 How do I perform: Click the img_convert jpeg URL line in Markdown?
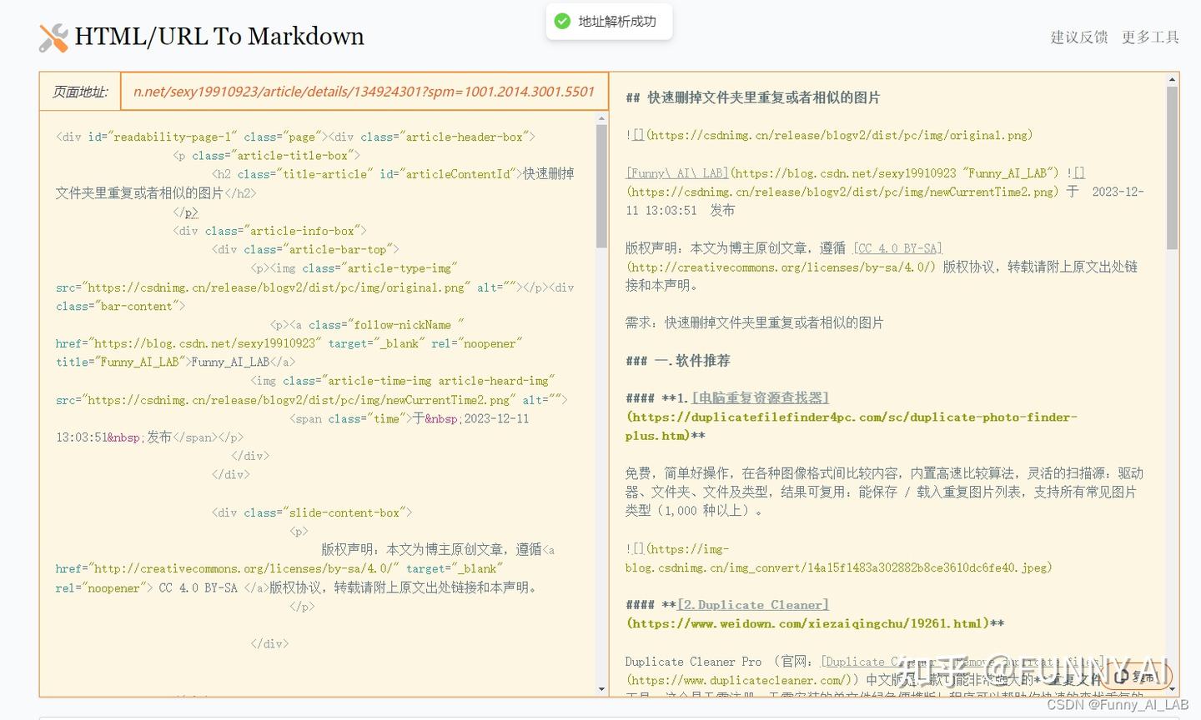click(838, 567)
